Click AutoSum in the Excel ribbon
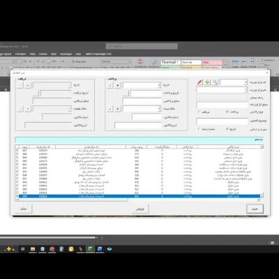Viewport: 279px width, 279px height. coord(268,60)
